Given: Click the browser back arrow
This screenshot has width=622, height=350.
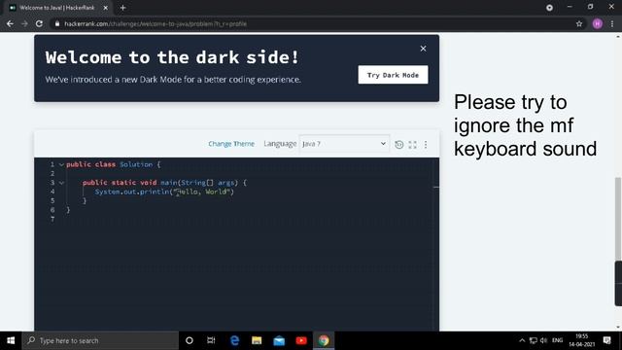Looking at the screenshot, I should [10, 23].
